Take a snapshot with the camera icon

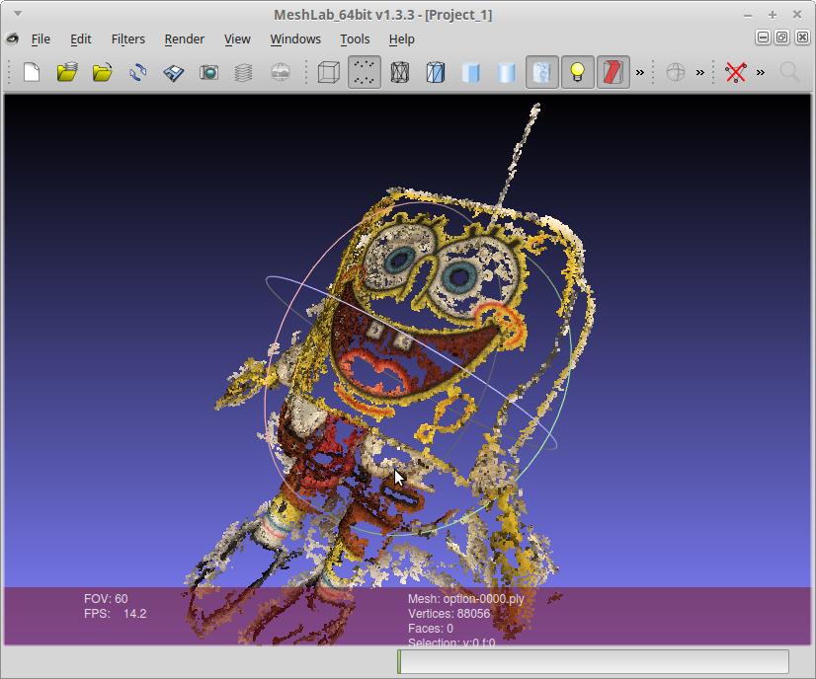(x=208, y=72)
